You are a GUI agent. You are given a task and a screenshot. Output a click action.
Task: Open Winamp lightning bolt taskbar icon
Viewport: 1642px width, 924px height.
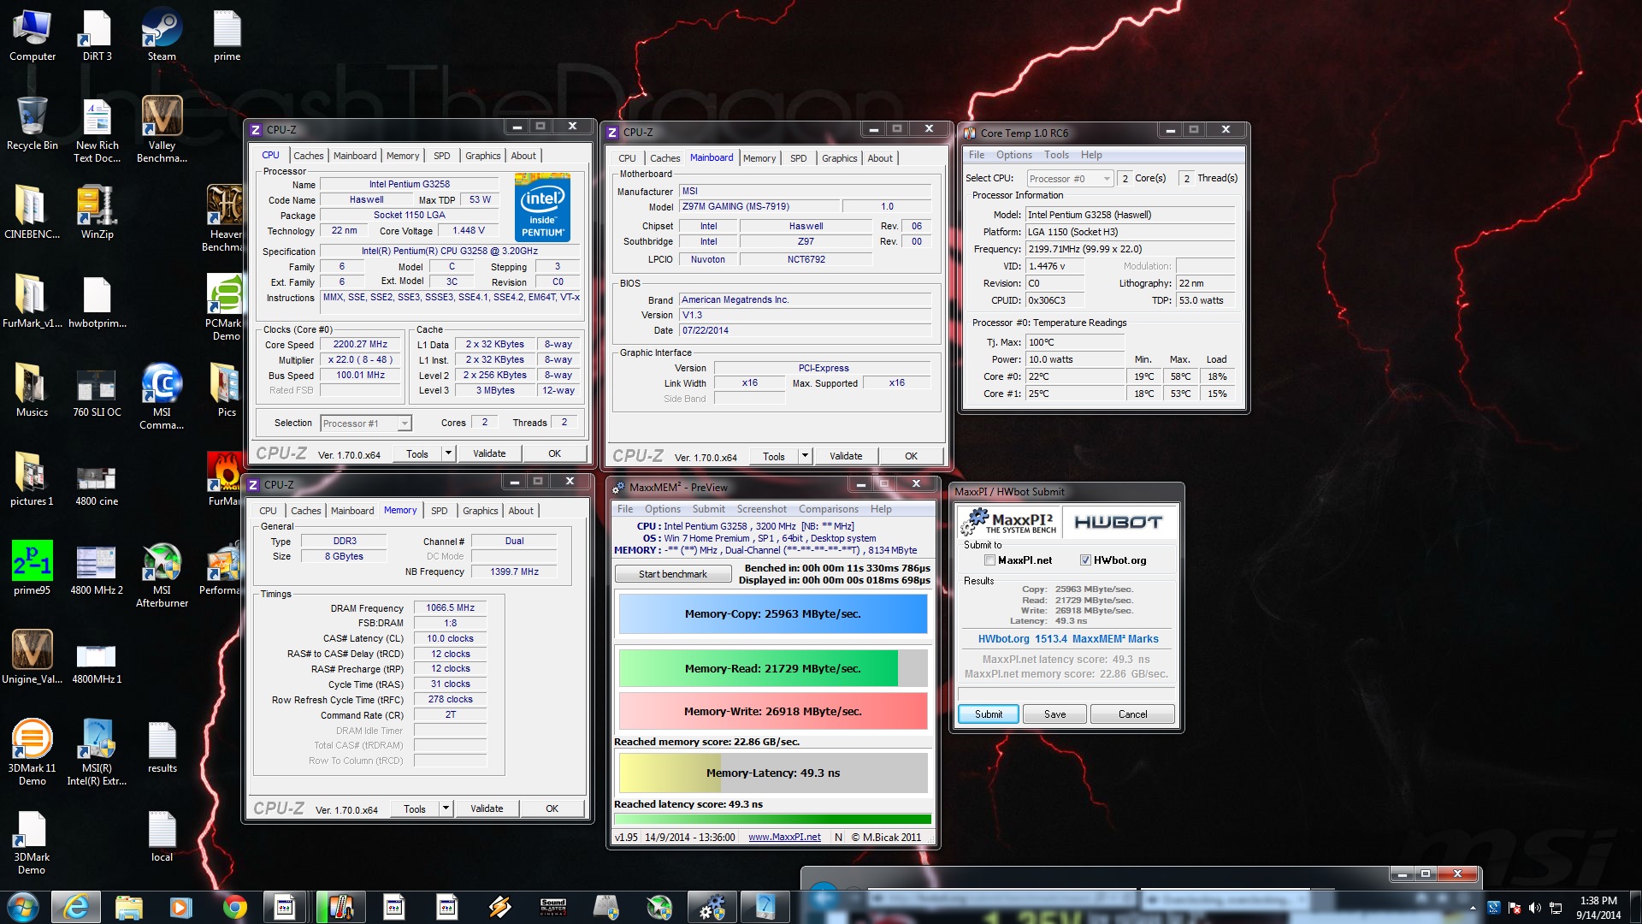[x=499, y=907]
